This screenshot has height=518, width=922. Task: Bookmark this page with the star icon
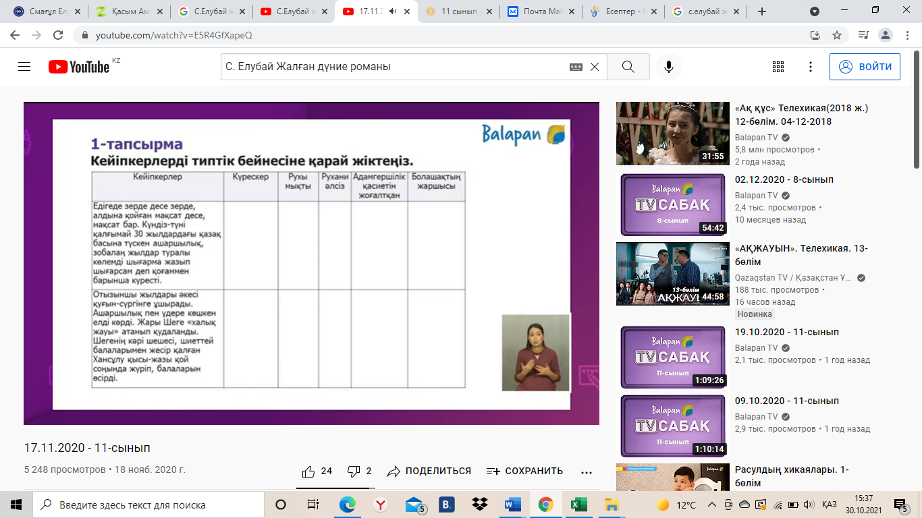(837, 35)
